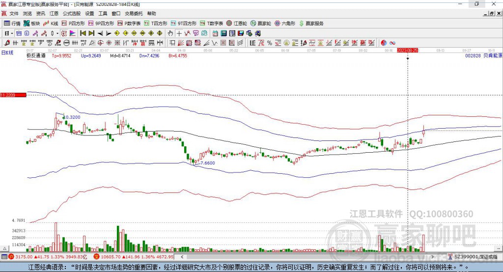Screen dimensions: 503x272
Task: Open the T数字表 tool
Action: 211,24
